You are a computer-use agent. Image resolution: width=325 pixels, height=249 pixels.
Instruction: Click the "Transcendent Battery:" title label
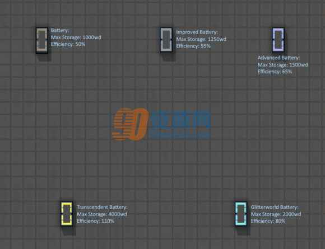(102, 207)
